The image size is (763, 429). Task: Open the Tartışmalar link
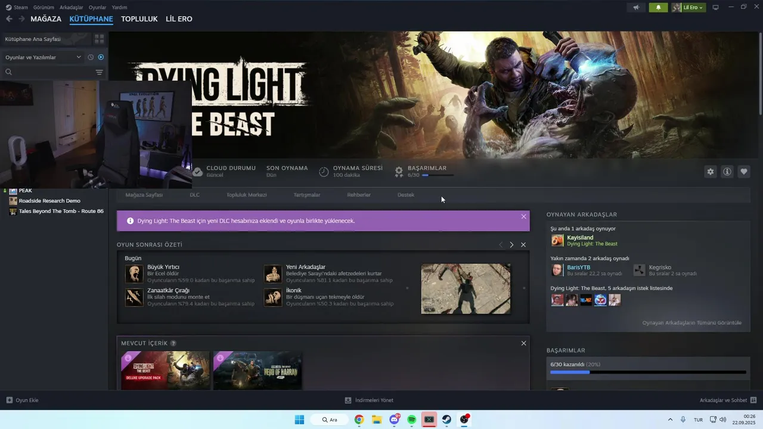(306, 195)
